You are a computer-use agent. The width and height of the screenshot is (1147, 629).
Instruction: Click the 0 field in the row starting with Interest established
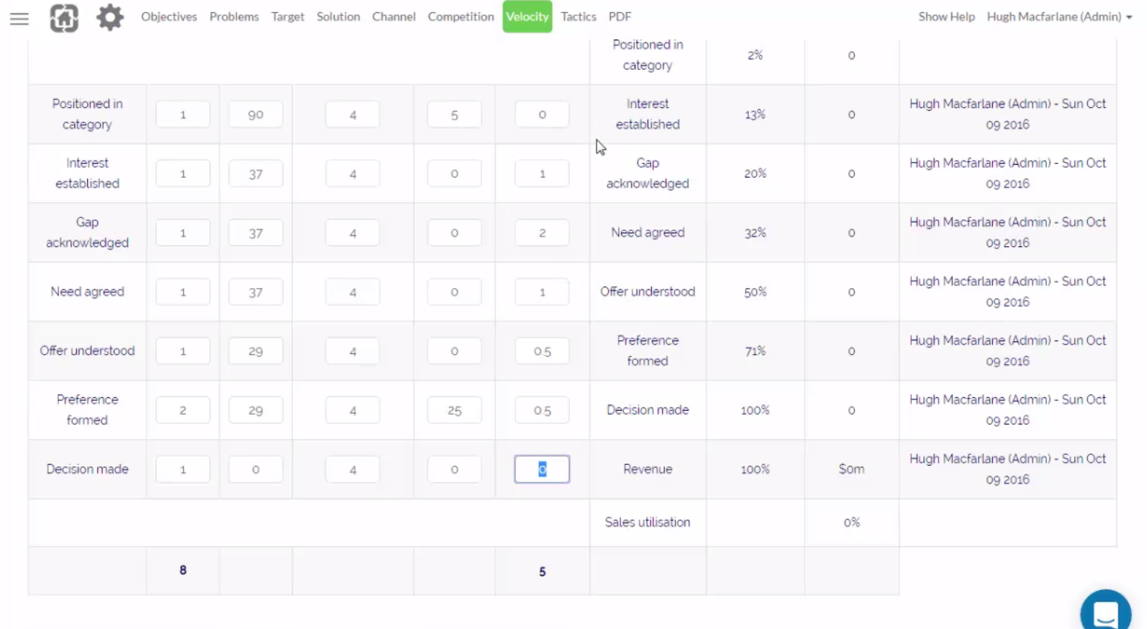click(454, 173)
